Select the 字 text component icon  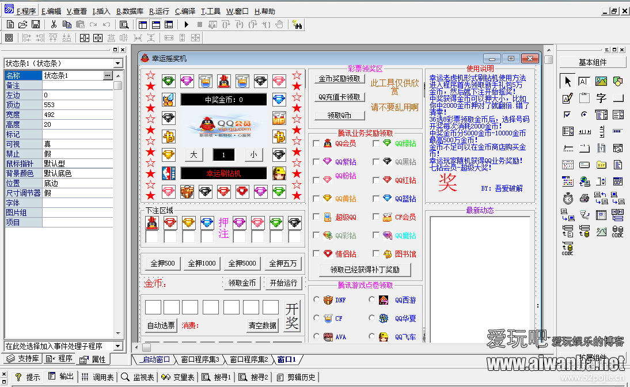pyautogui.click(x=601, y=98)
